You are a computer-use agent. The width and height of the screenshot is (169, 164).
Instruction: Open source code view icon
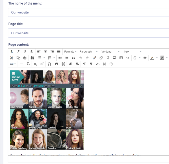click(x=128, y=58)
